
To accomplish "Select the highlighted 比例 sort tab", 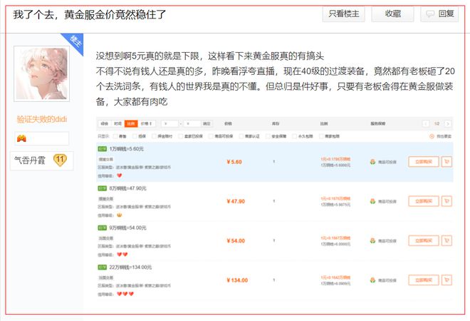I will tap(131, 123).
